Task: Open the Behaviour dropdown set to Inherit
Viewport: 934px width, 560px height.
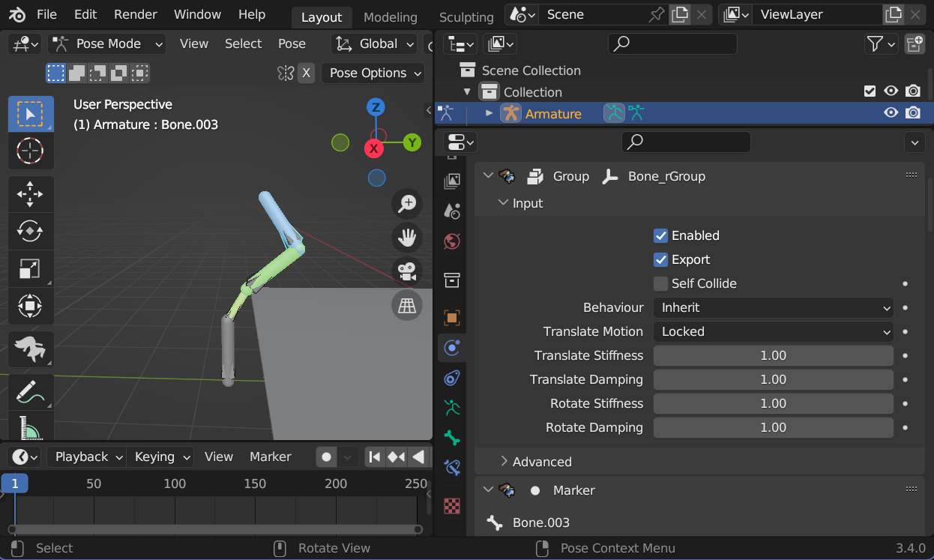Action: click(773, 307)
